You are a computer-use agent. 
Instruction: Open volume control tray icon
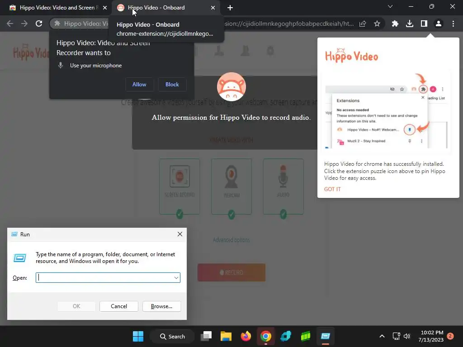[407, 336]
